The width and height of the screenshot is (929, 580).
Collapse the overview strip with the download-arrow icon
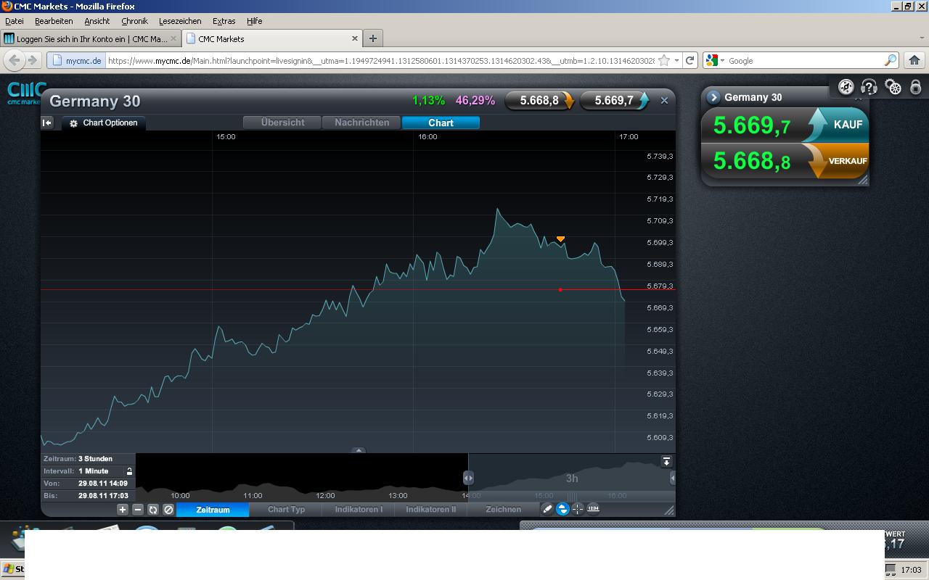[666, 461]
